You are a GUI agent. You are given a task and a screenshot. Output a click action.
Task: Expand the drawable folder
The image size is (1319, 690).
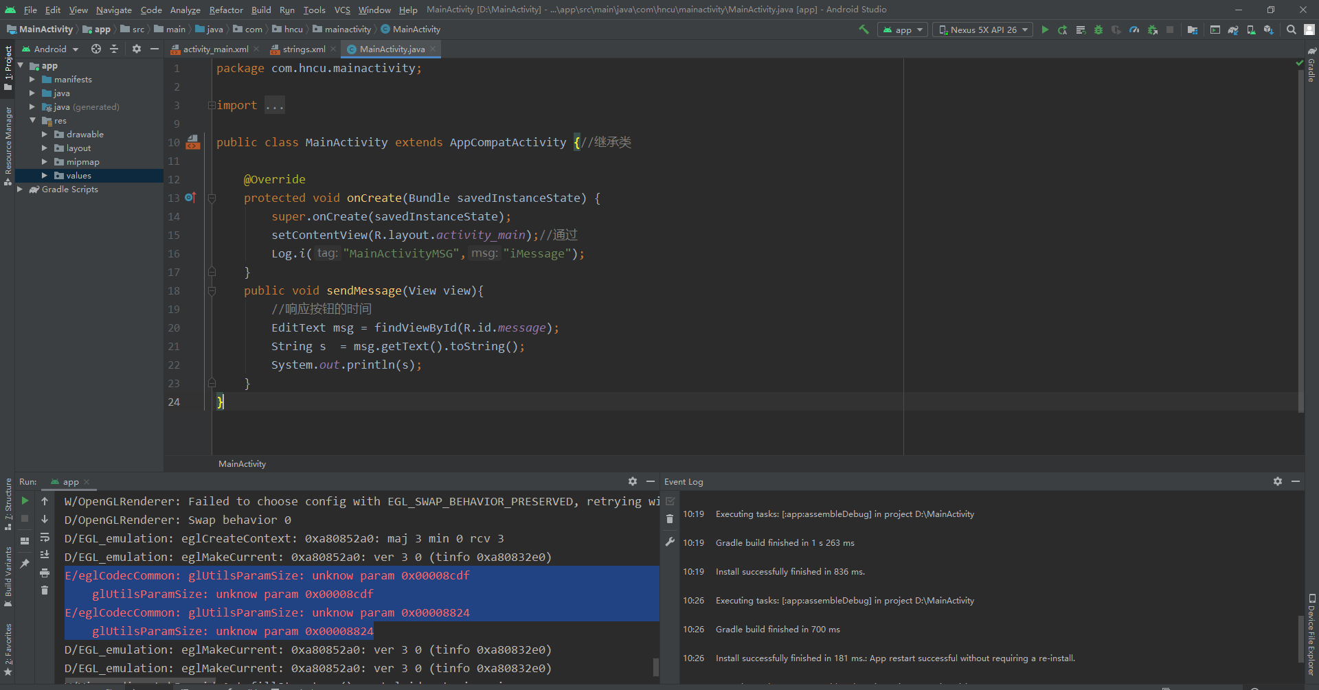45,135
